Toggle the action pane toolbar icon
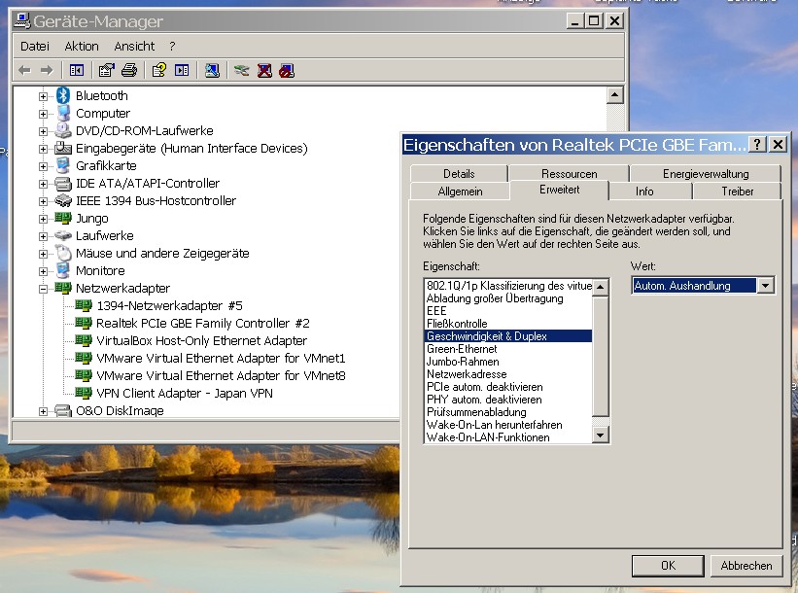Screen dimensions: 798x593 (x=182, y=70)
